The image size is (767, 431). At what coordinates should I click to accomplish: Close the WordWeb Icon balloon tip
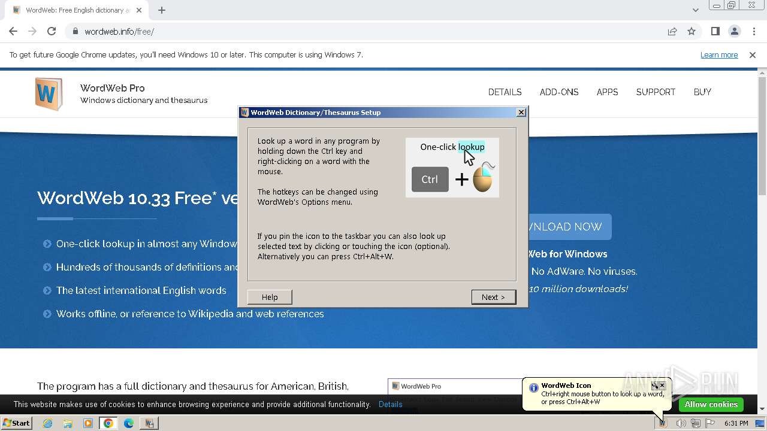(662, 386)
